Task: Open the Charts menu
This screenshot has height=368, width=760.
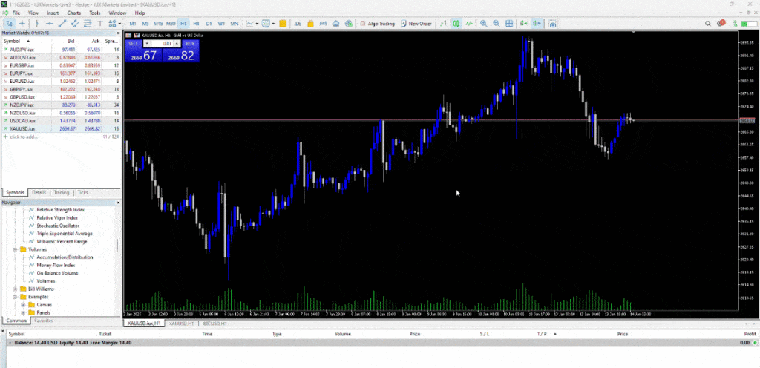Action: 75,13
